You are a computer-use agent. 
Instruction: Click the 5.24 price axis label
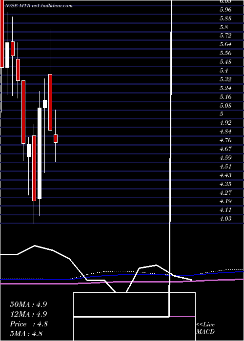225,88
